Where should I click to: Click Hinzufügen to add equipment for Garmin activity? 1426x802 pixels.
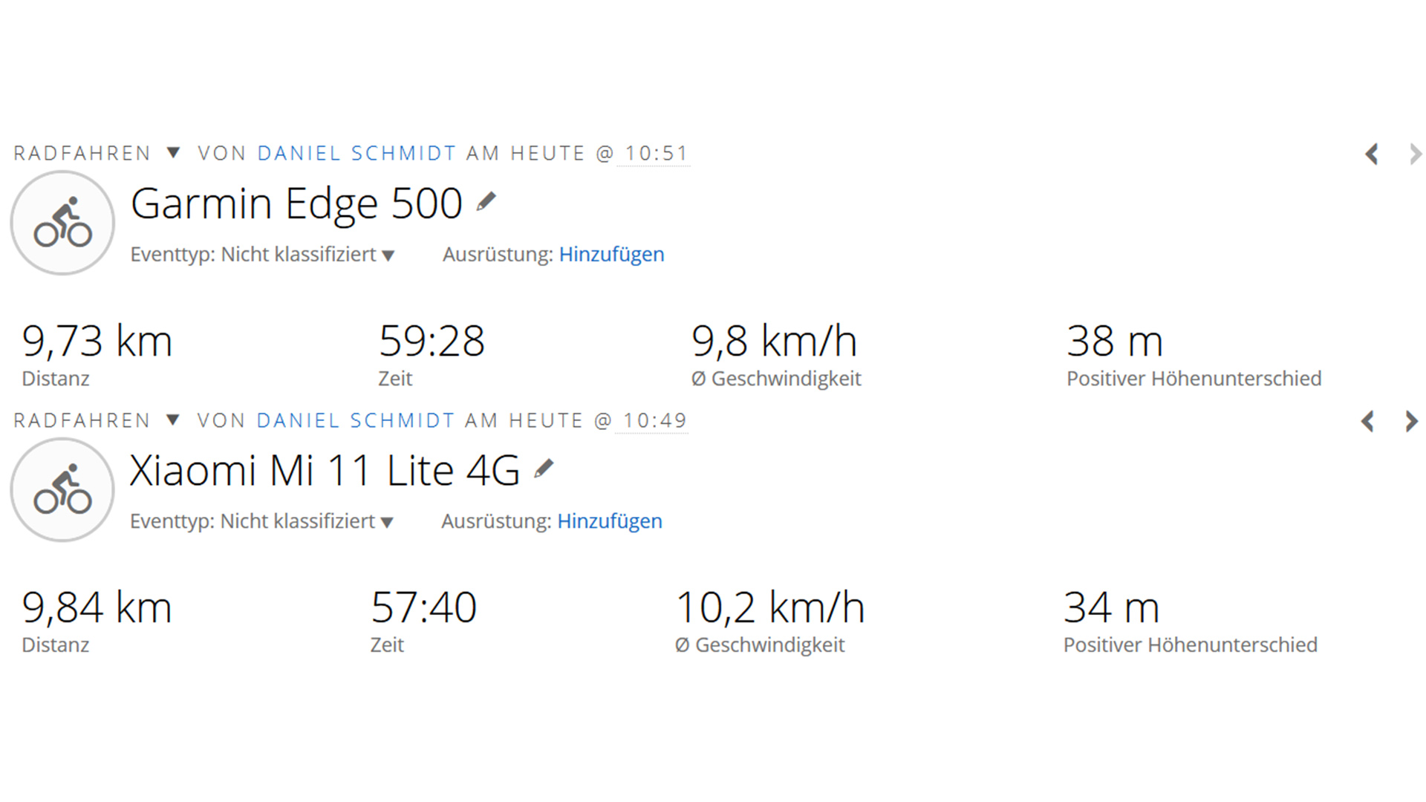point(611,255)
